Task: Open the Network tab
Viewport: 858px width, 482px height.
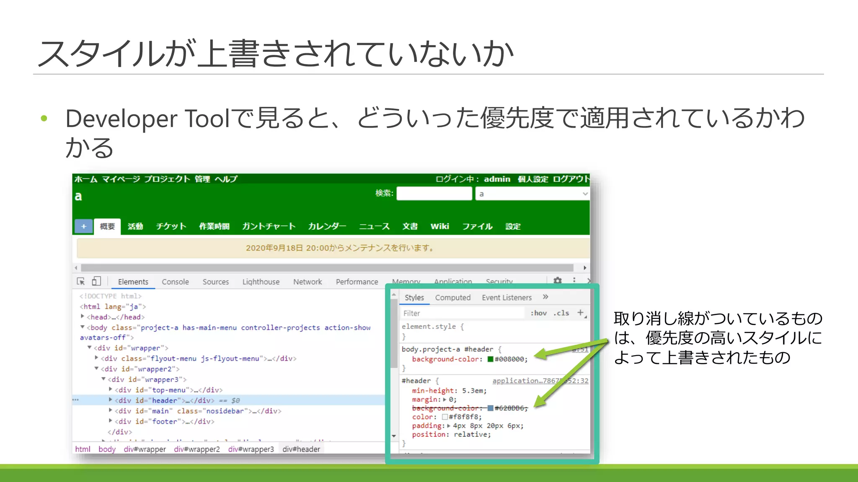Action: (308, 282)
